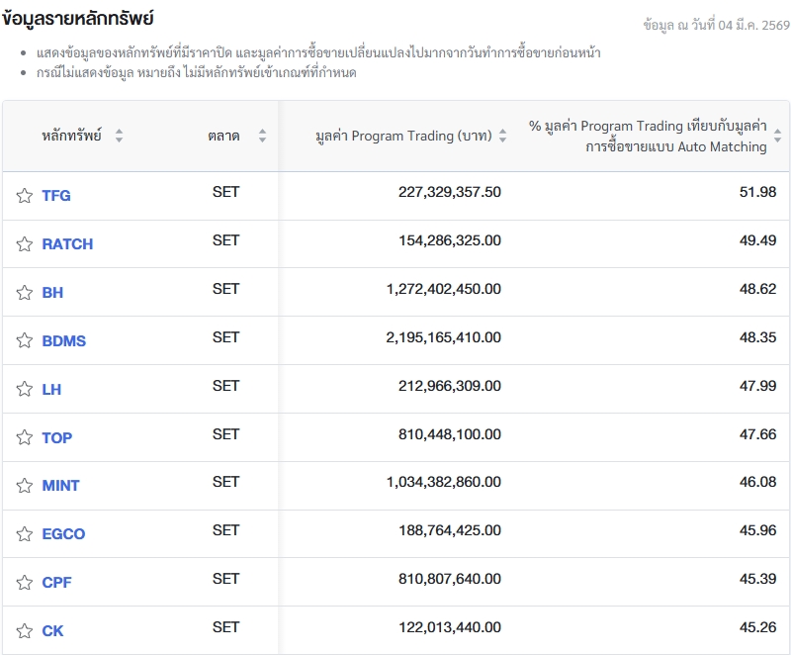Open the BDMS stock link
Screen dimensions: 791x655
(x=64, y=341)
